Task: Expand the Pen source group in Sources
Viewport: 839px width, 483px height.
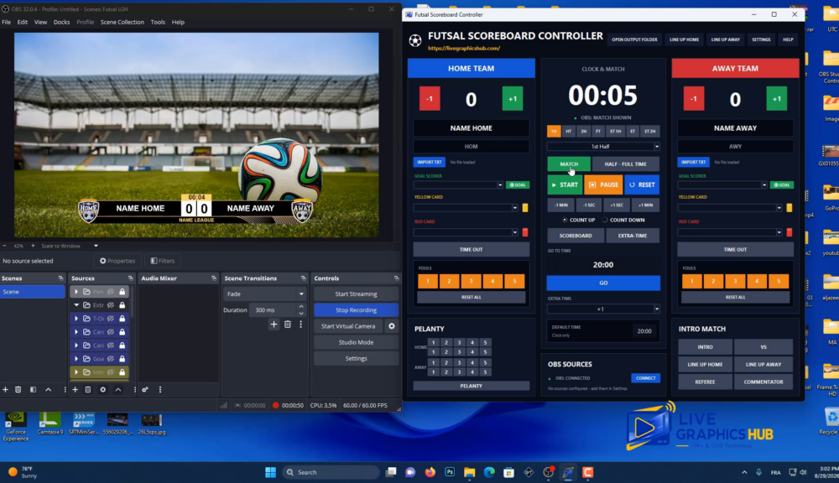Action: pyautogui.click(x=76, y=292)
